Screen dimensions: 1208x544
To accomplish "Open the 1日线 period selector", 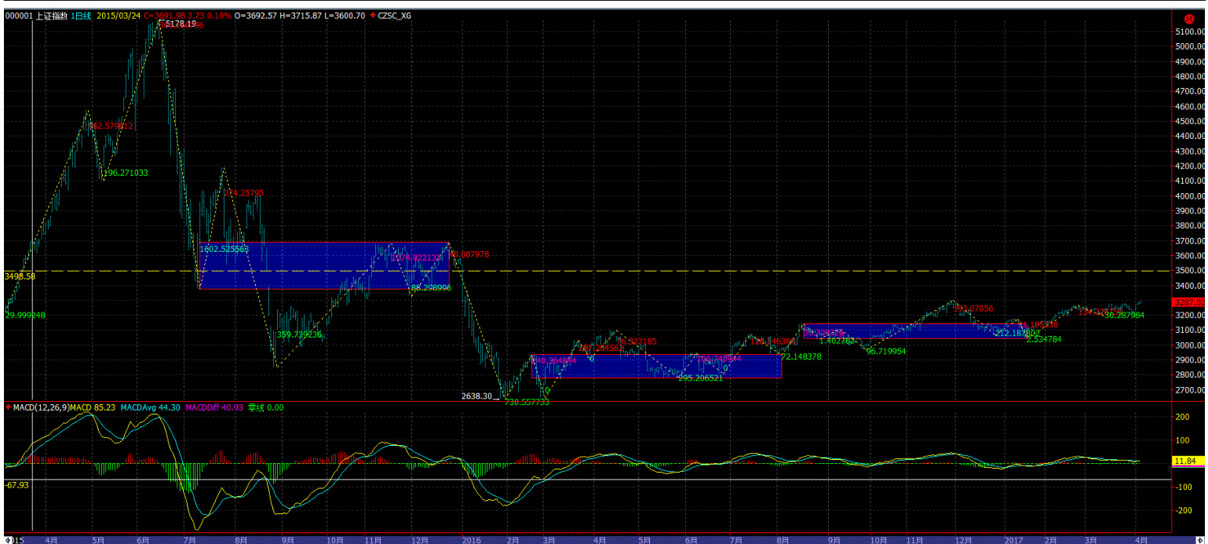I will (81, 16).
